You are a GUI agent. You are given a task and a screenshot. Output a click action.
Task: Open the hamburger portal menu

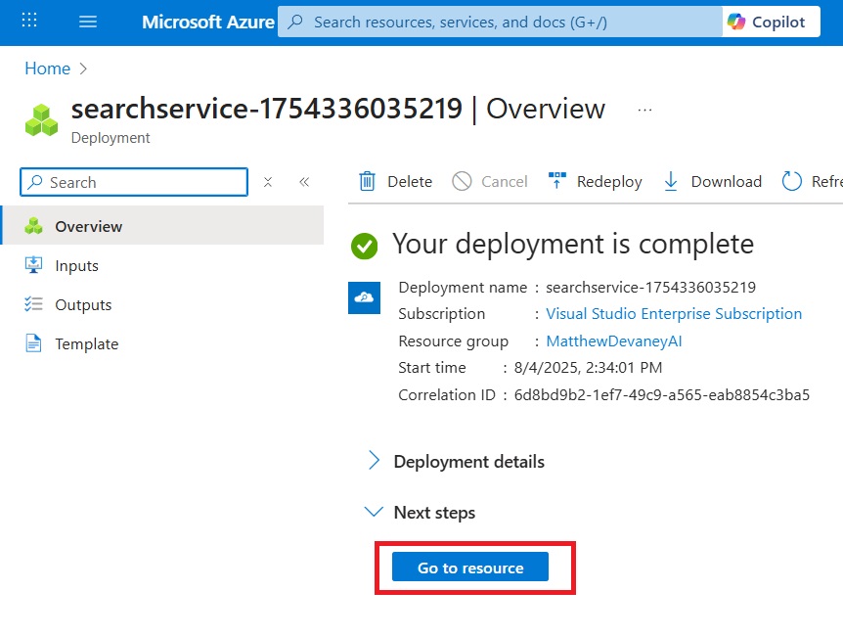[88, 22]
